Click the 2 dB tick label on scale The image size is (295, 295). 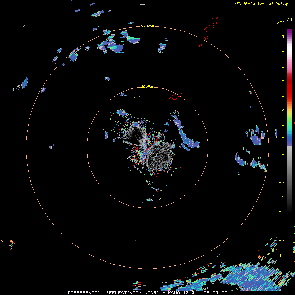[283, 110]
